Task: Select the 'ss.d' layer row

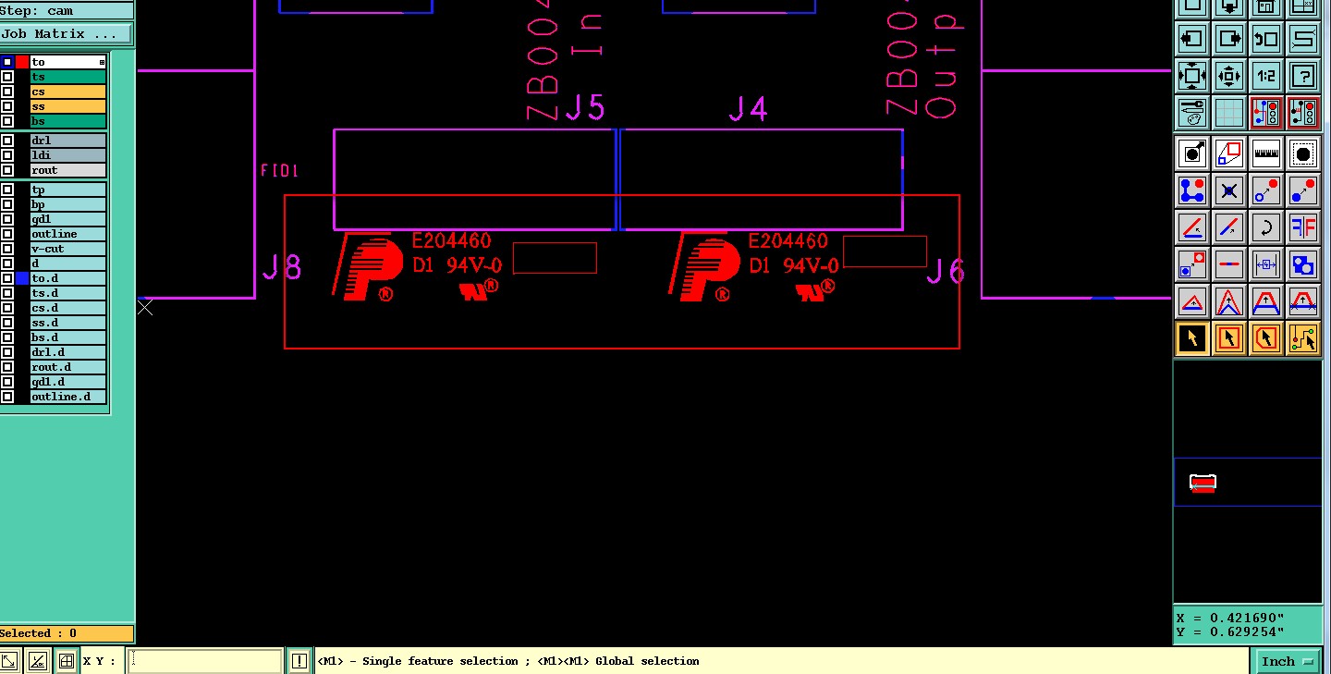Action: coord(68,323)
